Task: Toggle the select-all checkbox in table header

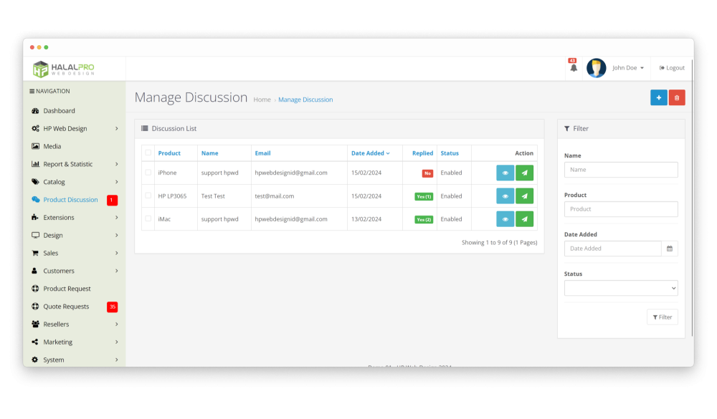Action: (x=148, y=153)
